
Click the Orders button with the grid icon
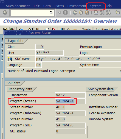pyautogui.click(x=69, y=29)
